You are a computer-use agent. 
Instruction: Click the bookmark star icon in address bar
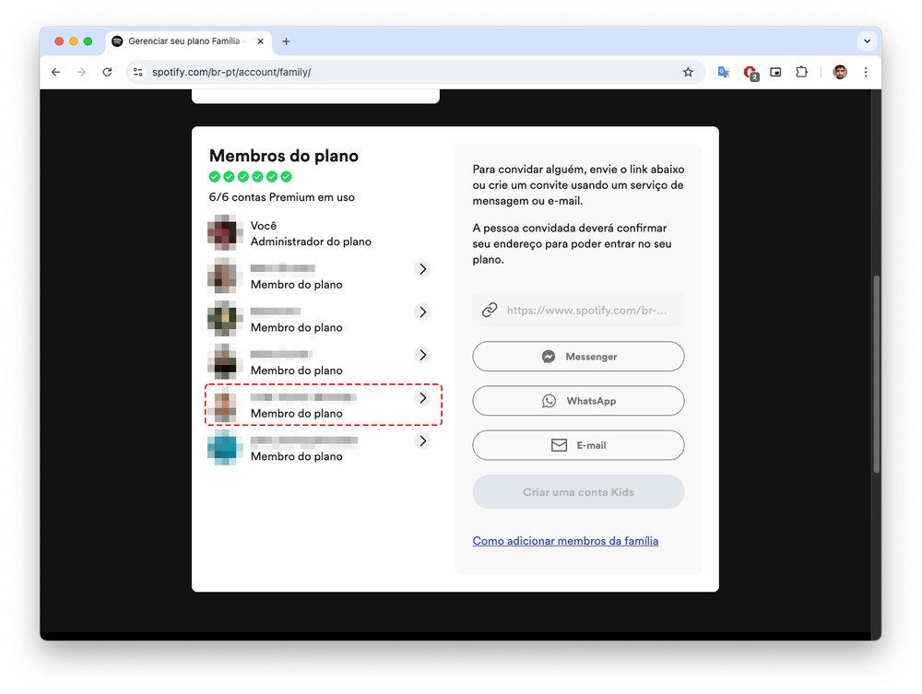click(688, 72)
